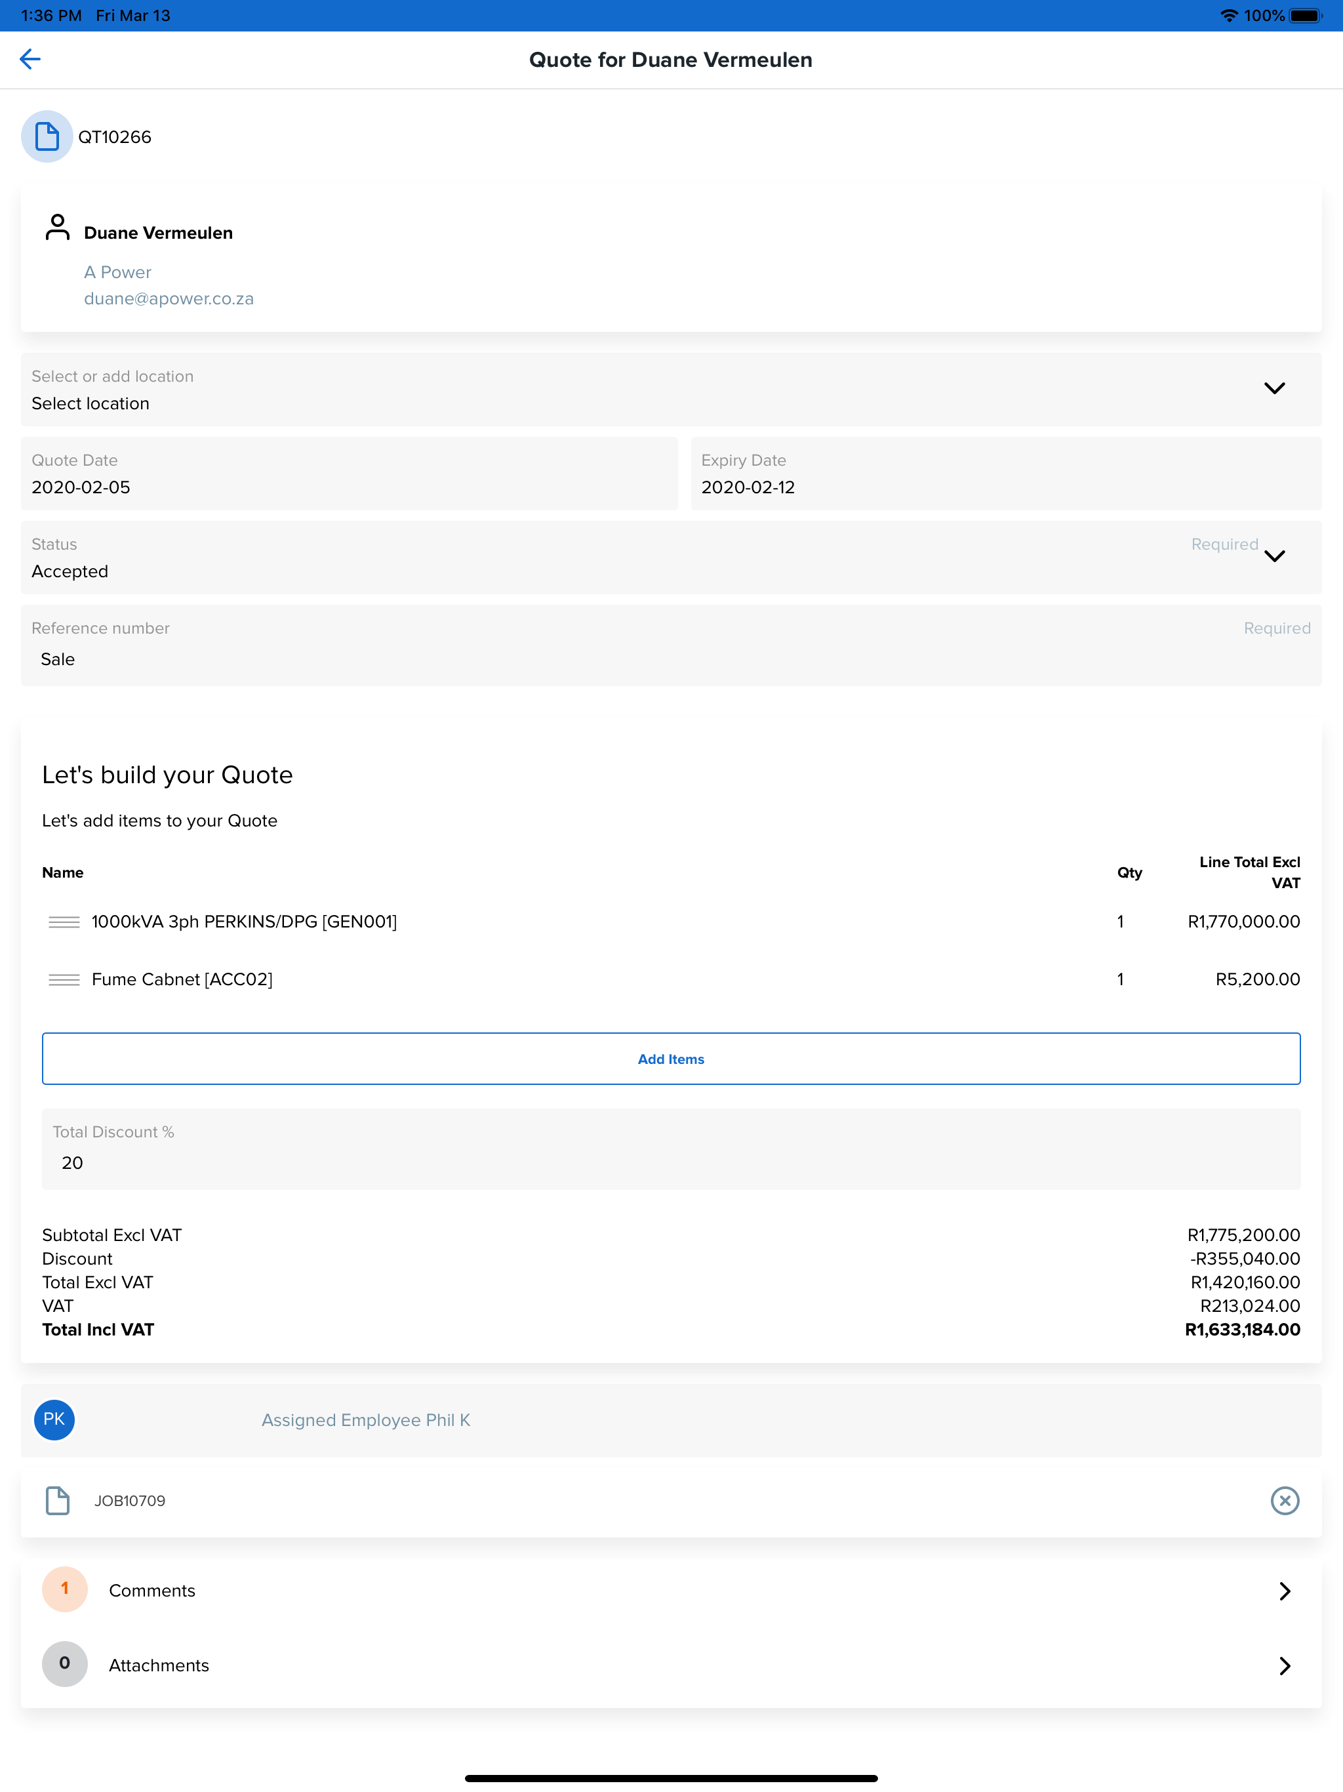Tap drag handle for Fume Cabnet item
Image resolution: width=1343 pixels, height=1792 pixels.
click(64, 979)
